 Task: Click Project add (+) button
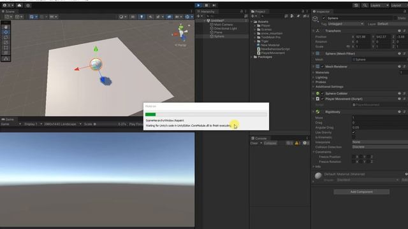point(254,16)
